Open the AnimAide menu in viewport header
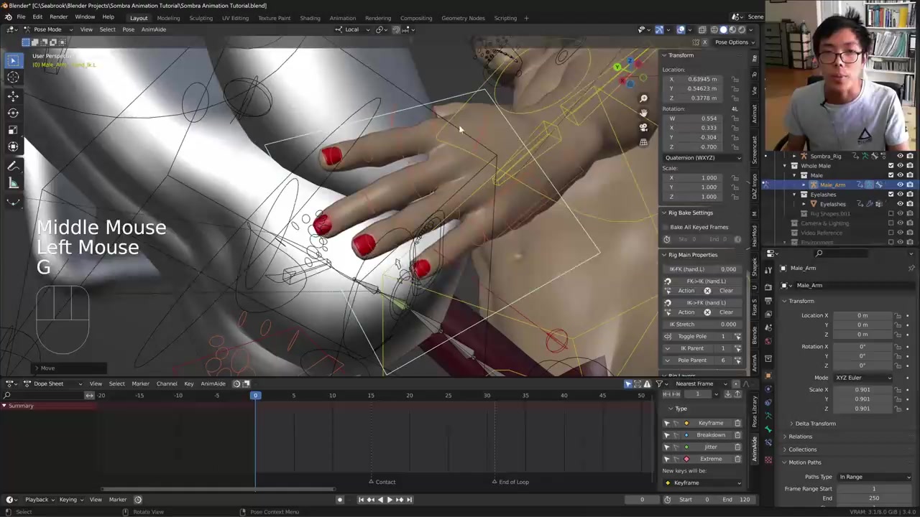Screen dimensions: 920x517 pyautogui.click(x=153, y=29)
